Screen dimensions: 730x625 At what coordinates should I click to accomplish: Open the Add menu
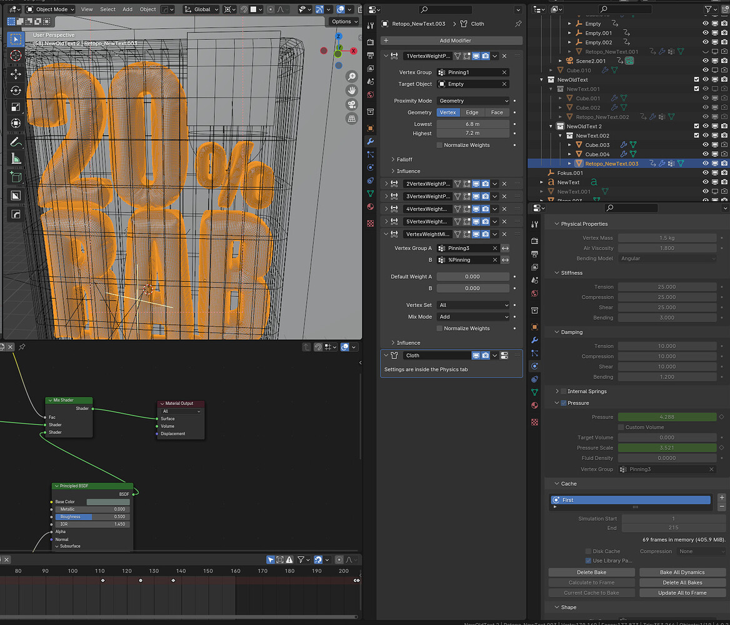127,9
